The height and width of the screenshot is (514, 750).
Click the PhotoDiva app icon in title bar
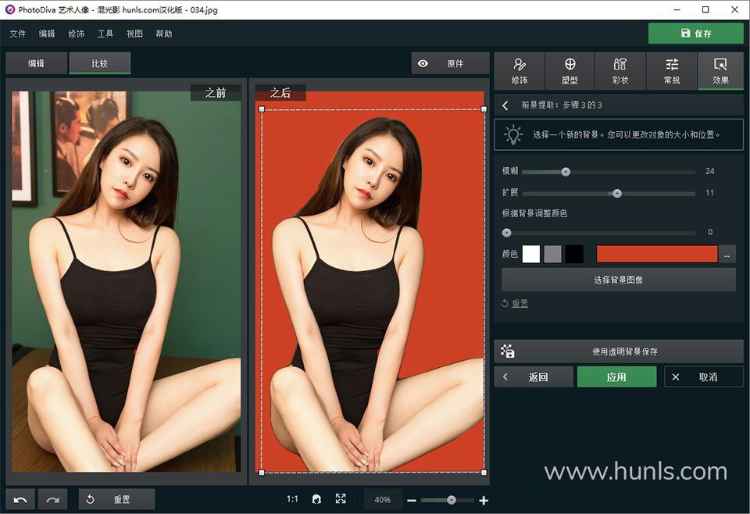(9, 9)
